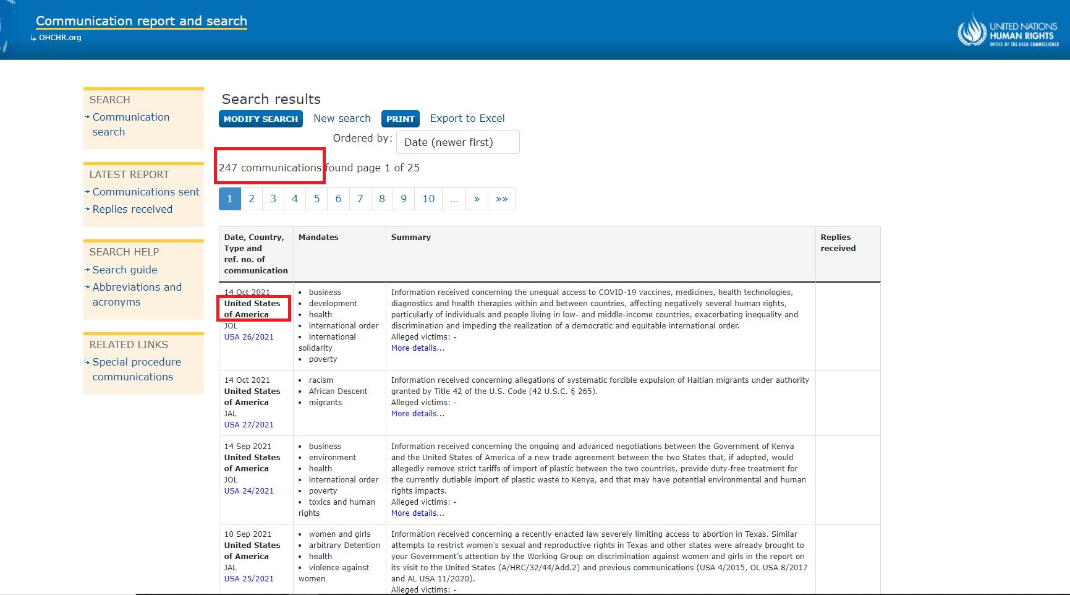Open the OHCHR.org link
The width and height of the screenshot is (1070, 595).
click(60, 38)
